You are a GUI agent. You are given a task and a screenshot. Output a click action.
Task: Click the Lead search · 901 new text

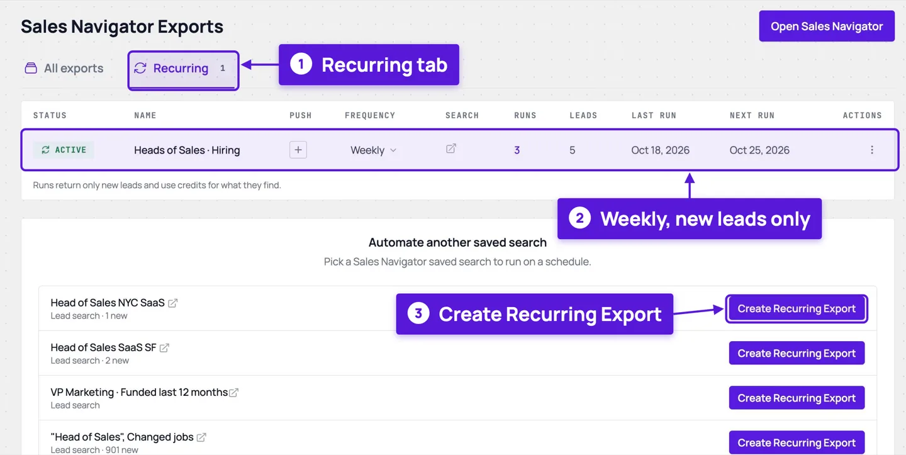point(94,449)
